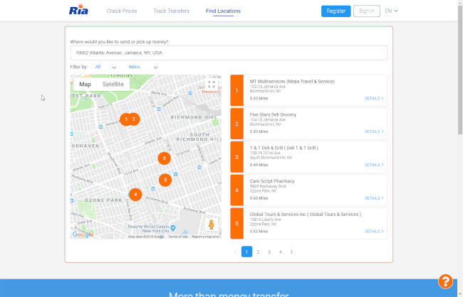
Task: Select map marker number 1
Action: point(126,119)
